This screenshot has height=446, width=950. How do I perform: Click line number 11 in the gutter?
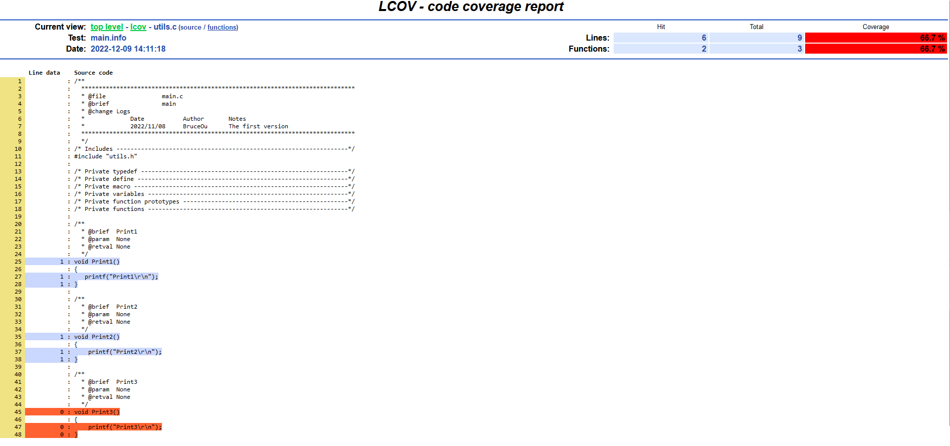click(x=18, y=157)
